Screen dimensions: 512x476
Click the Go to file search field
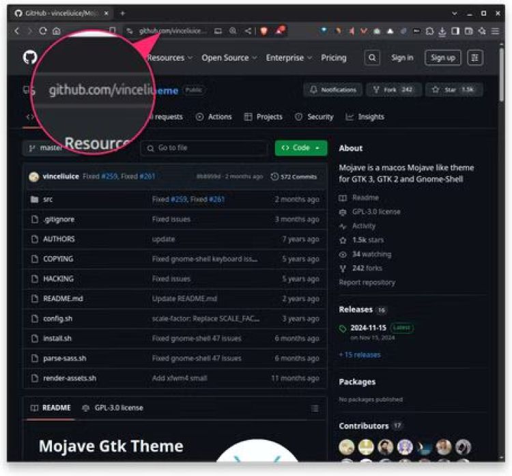(205, 148)
